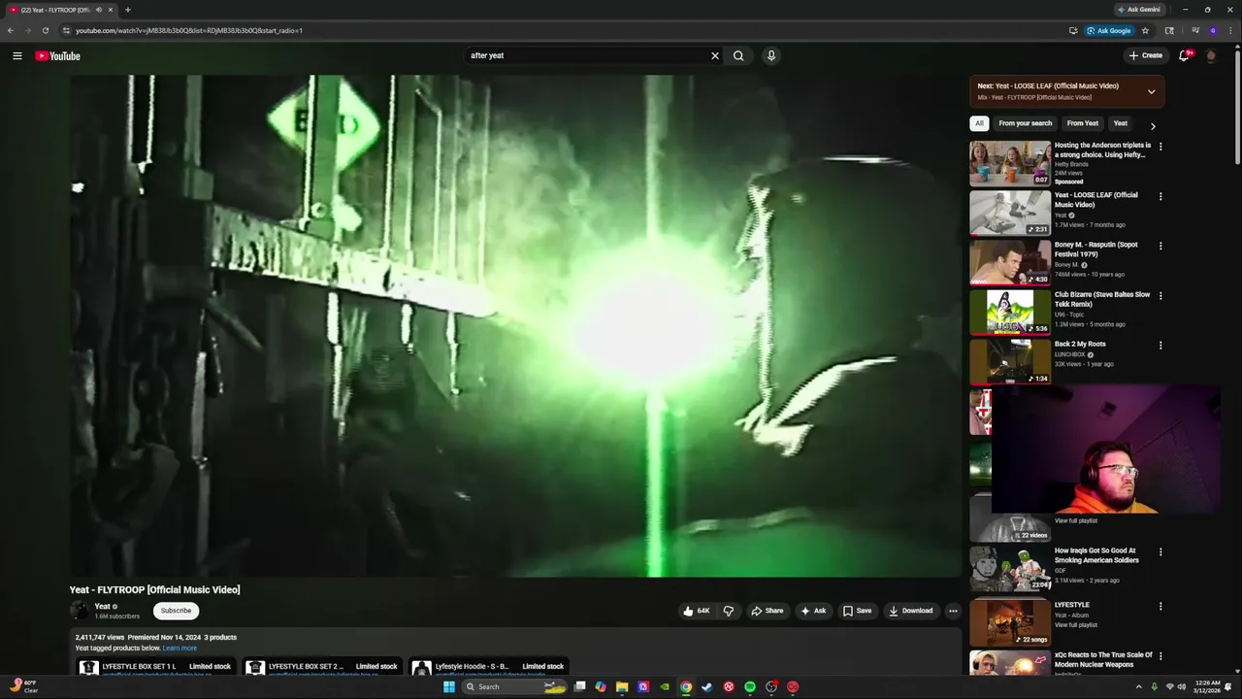The height and width of the screenshot is (699, 1242).
Task: Click the Windows taskbar search box
Action: pyautogui.click(x=514, y=686)
